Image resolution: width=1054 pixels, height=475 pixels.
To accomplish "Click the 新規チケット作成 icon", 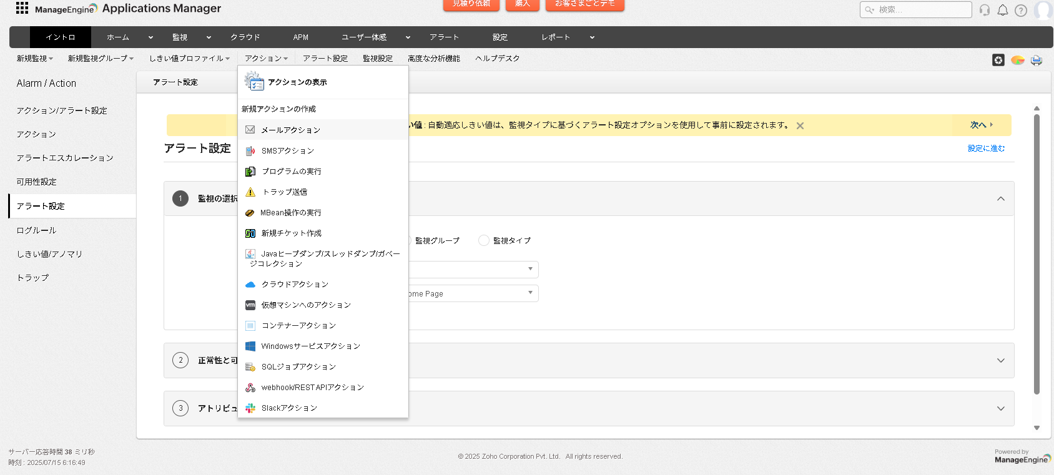I will (x=250, y=233).
